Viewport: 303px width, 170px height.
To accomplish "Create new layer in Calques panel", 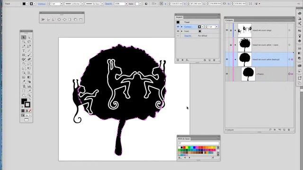I will click(x=284, y=130).
